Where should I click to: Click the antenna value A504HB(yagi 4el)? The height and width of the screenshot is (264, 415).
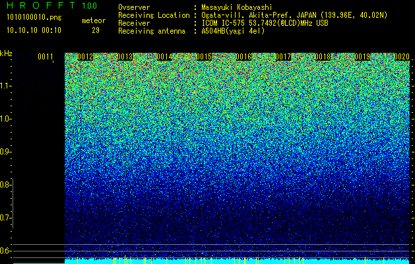coord(233,31)
